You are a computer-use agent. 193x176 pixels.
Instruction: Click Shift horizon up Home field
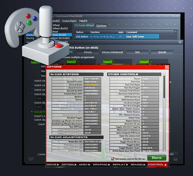[150, 97]
